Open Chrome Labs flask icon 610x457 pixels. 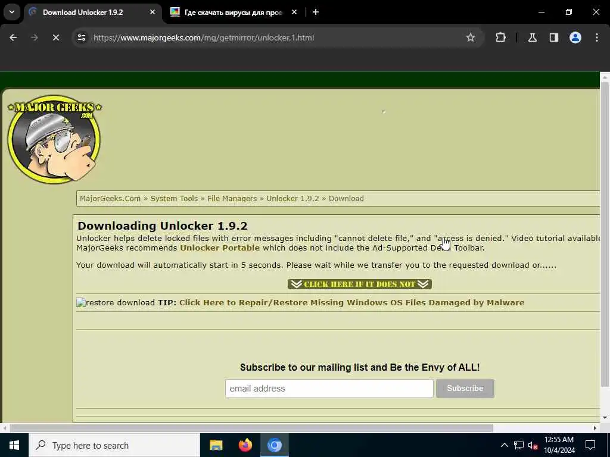pos(532,37)
